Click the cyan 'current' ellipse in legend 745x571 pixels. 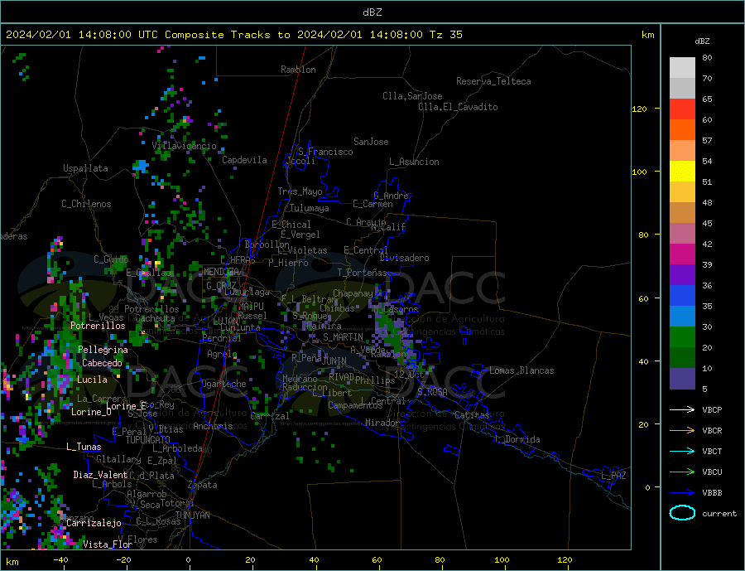tap(682, 513)
